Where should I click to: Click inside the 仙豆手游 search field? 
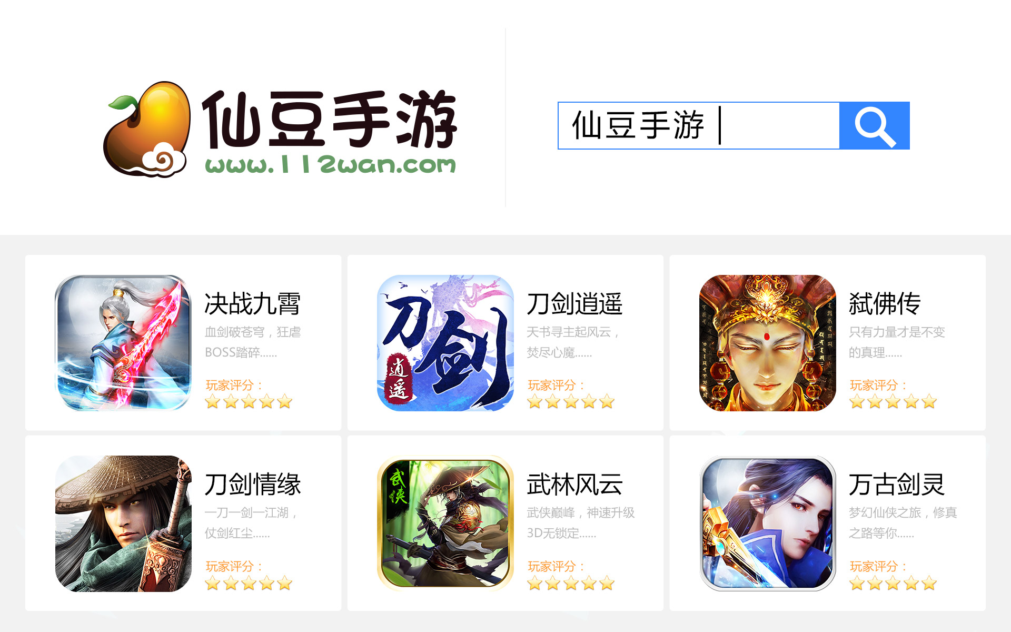coord(698,125)
